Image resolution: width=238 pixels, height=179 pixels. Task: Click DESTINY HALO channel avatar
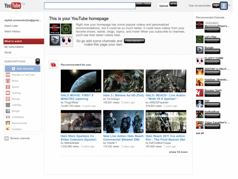click(x=200, y=71)
